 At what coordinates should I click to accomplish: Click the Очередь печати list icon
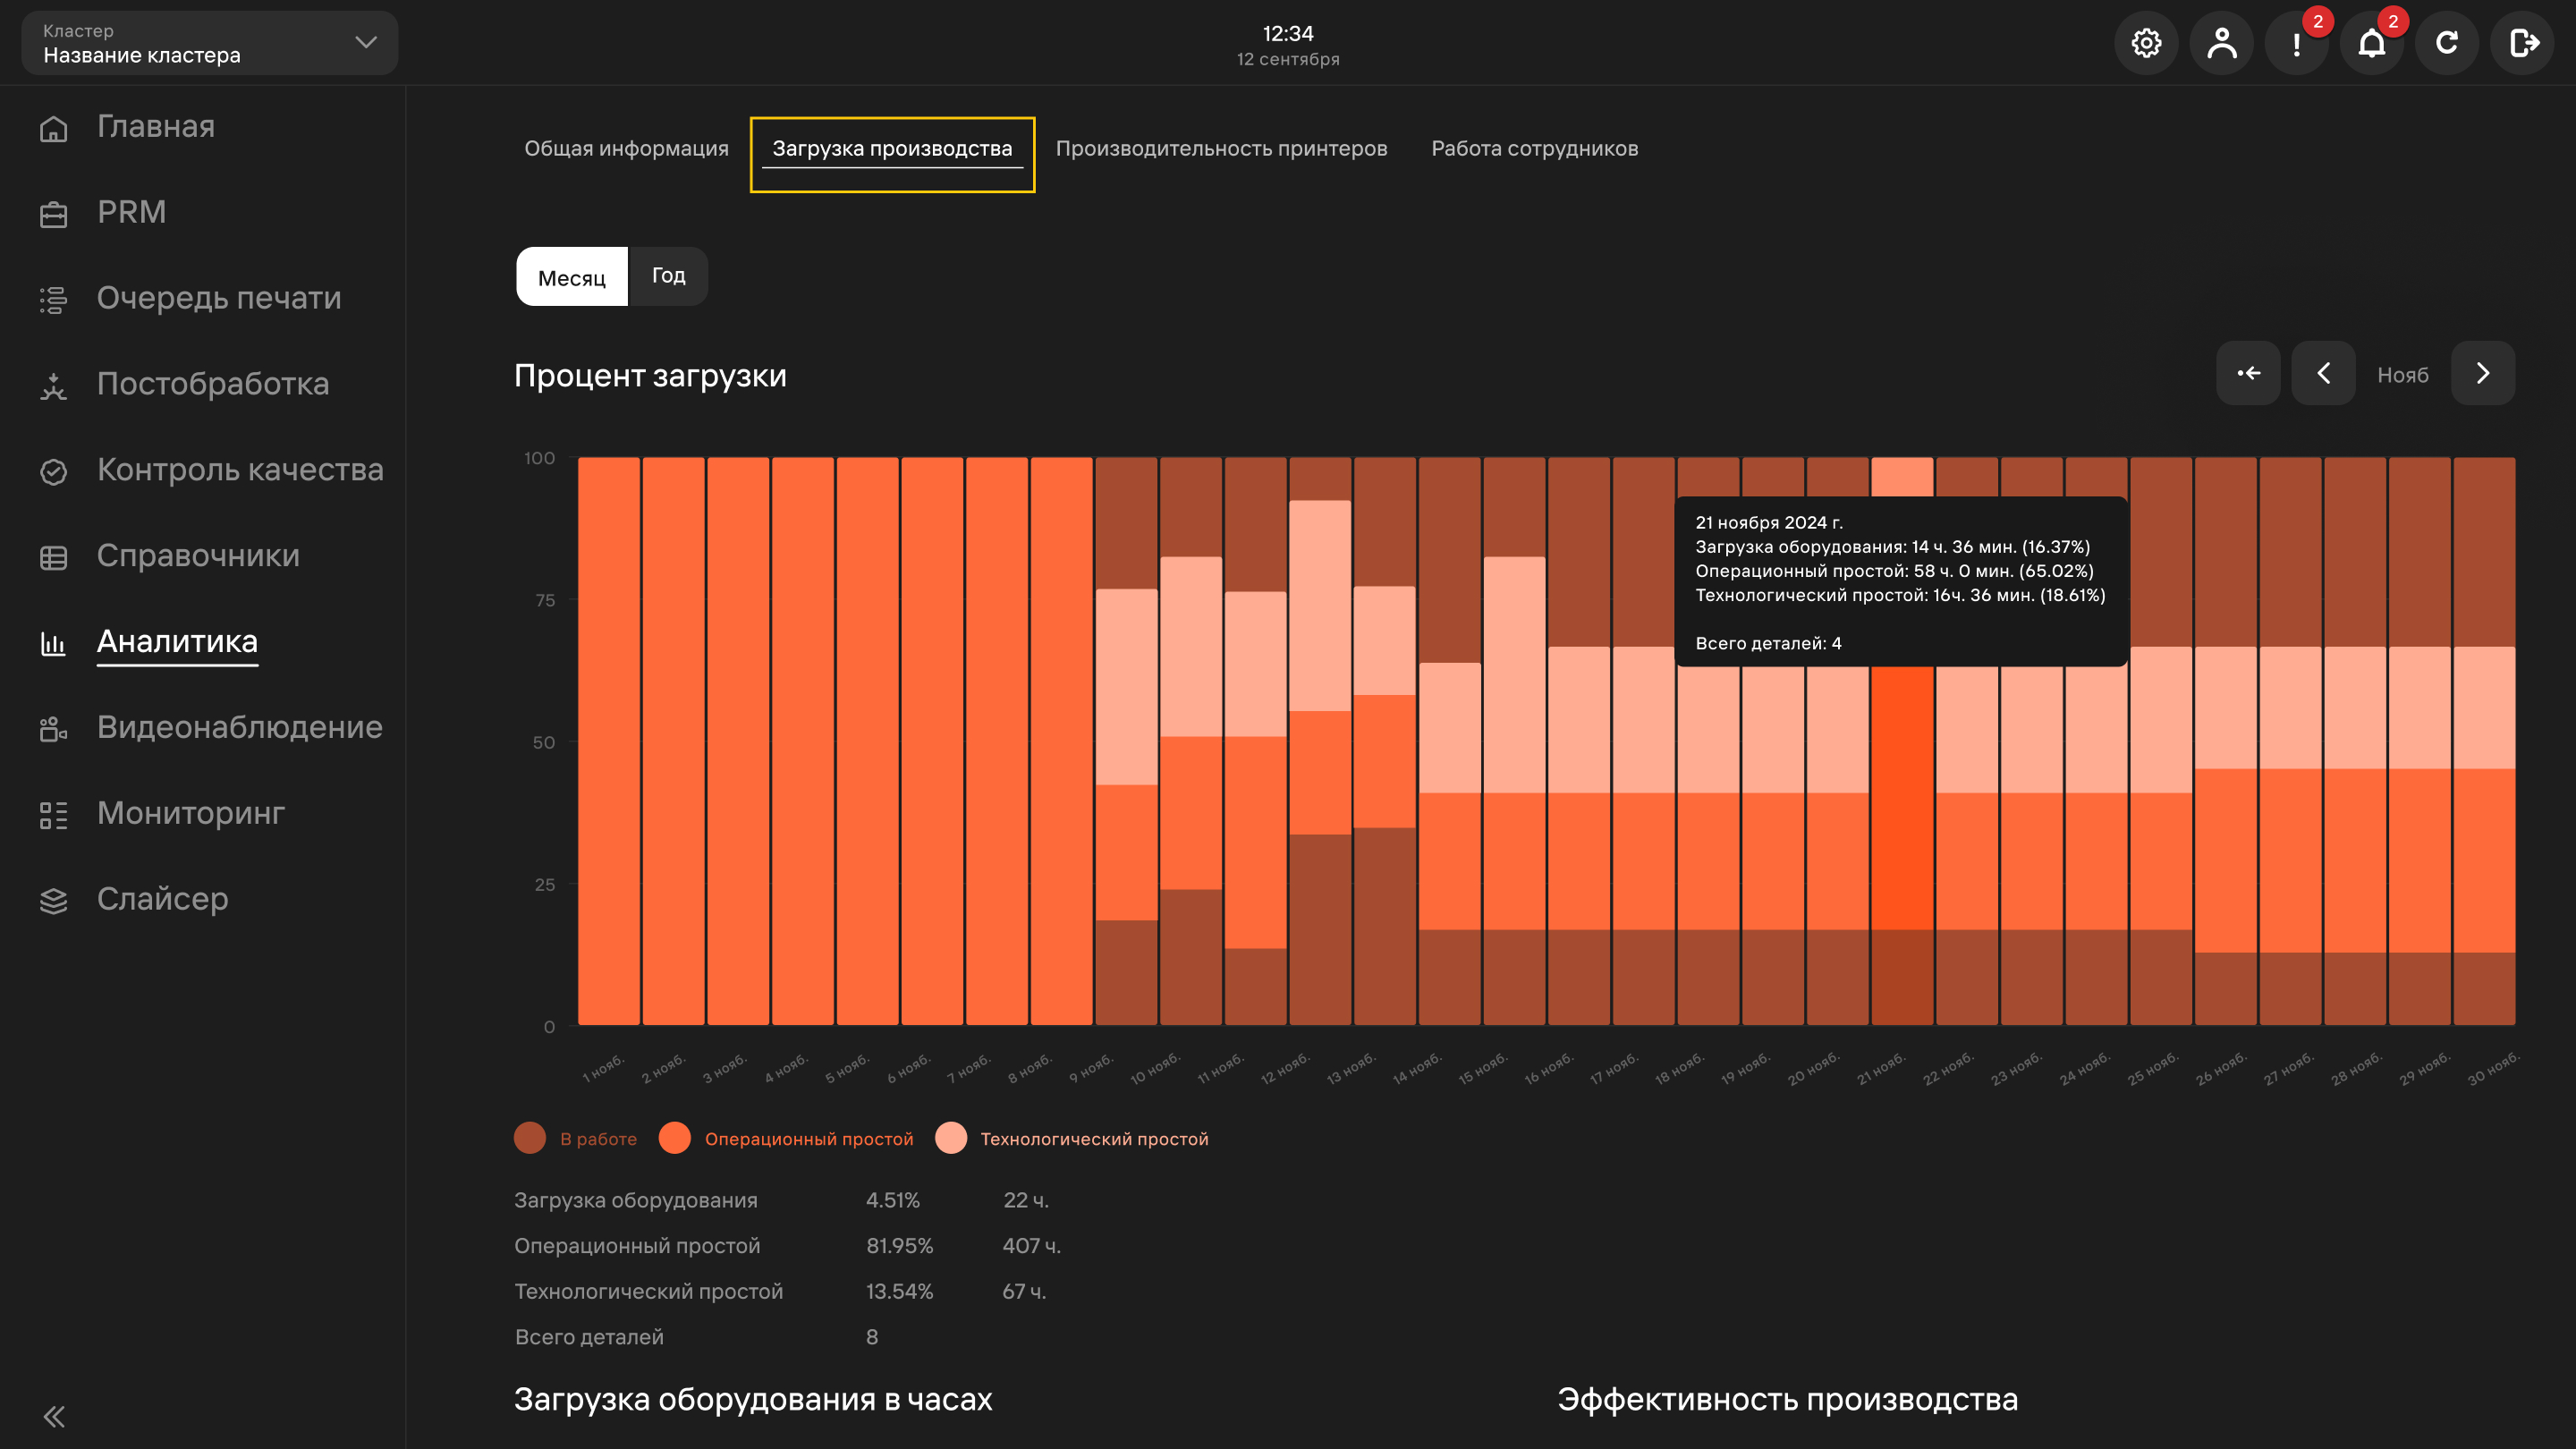pyautogui.click(x=54, y=299)
